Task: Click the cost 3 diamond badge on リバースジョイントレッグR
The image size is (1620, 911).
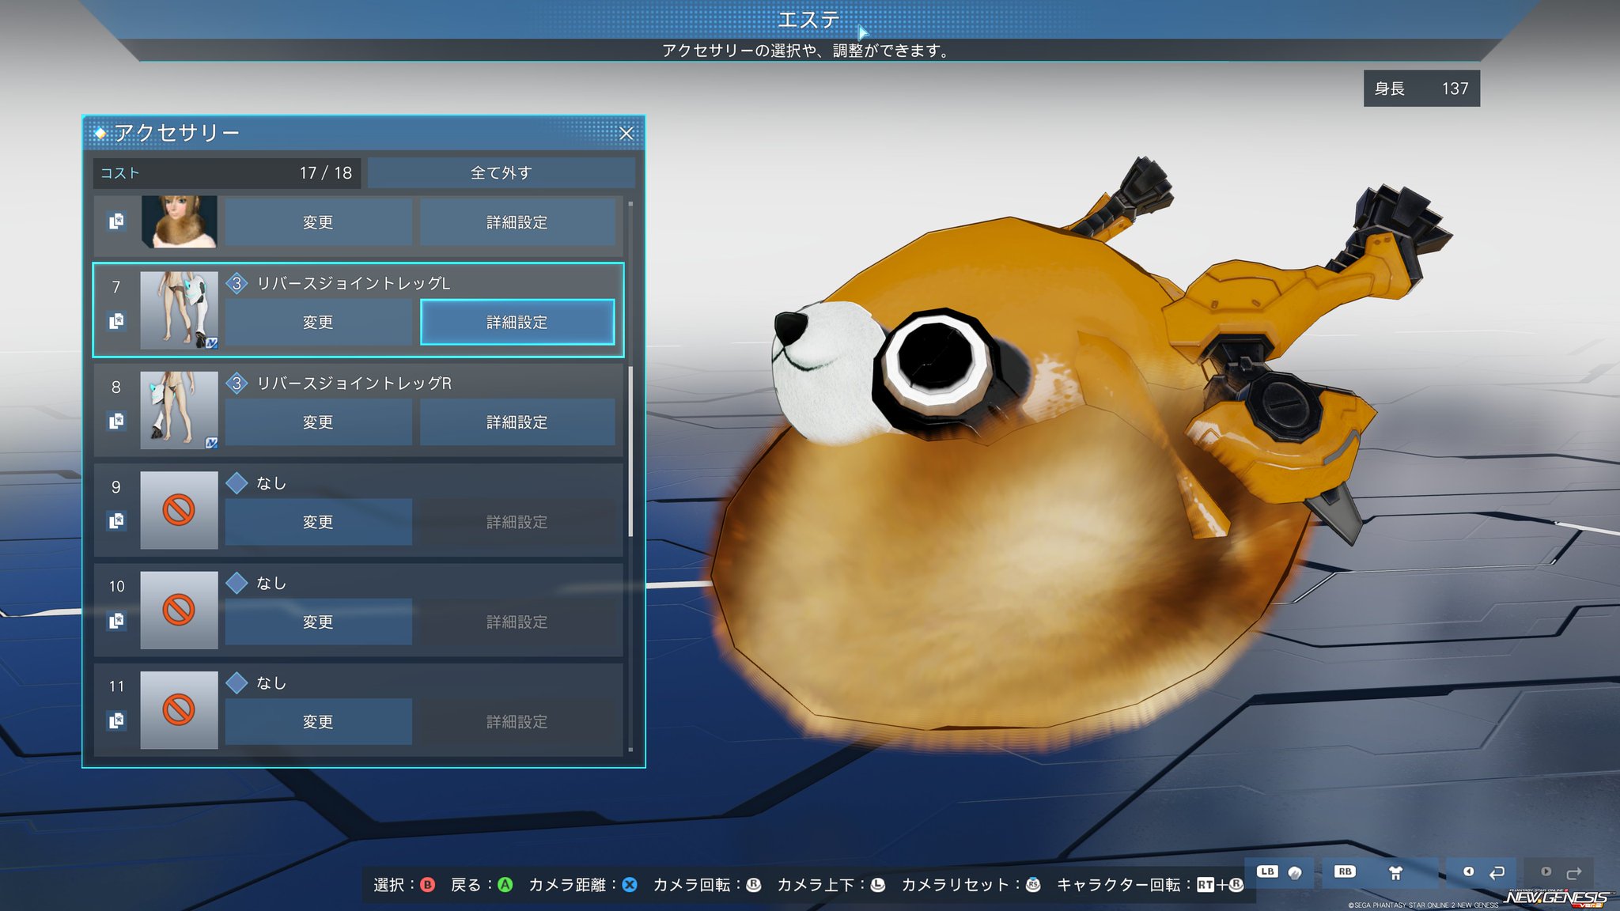Action: click(237, 384)
